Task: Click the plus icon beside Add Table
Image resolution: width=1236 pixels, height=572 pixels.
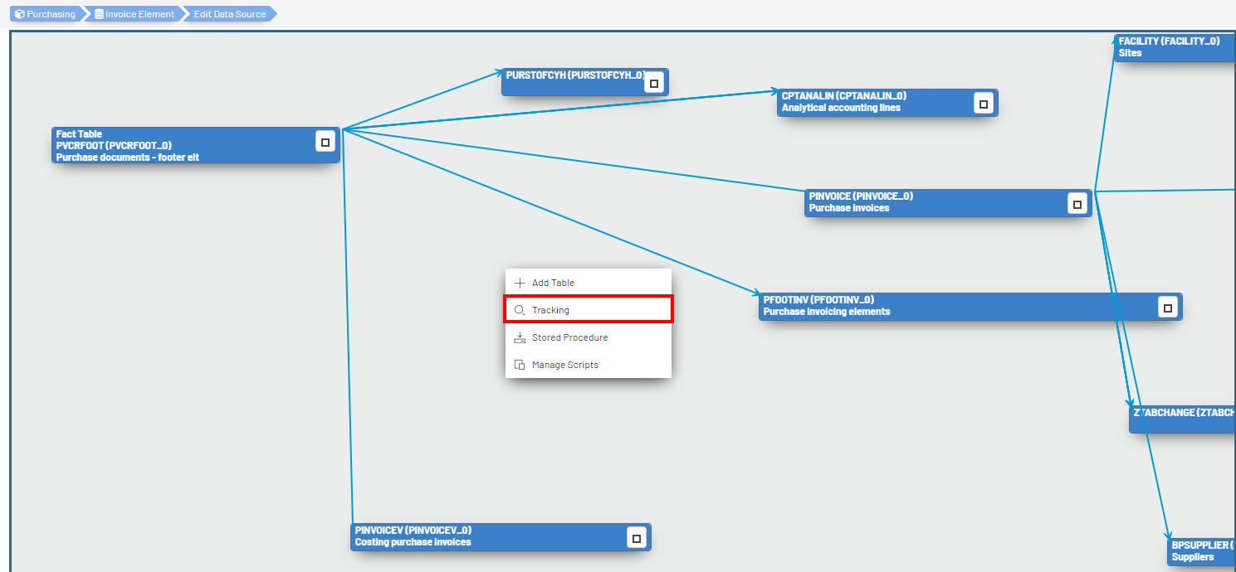Action: 520,283
